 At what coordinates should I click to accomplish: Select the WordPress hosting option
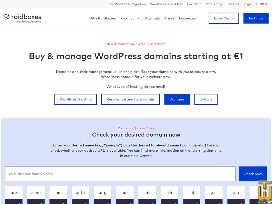point(76,99)
